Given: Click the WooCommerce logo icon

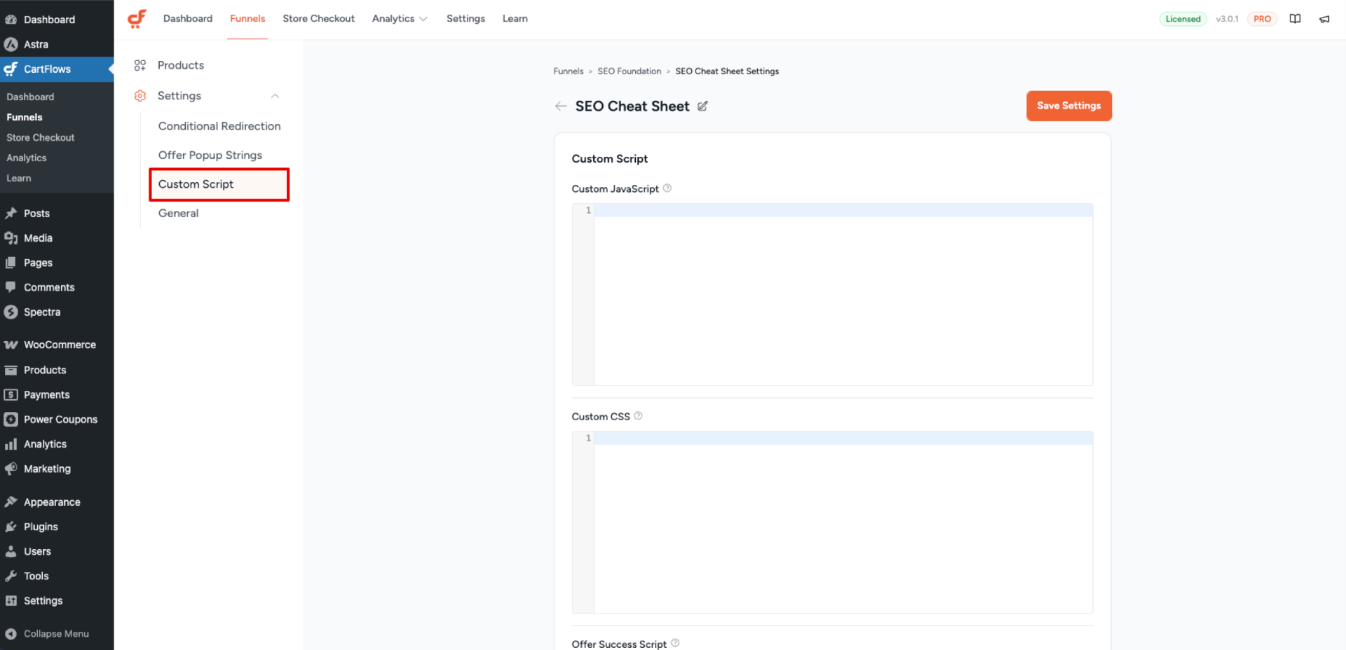Looking at the screenshot, I should [11, 345].
